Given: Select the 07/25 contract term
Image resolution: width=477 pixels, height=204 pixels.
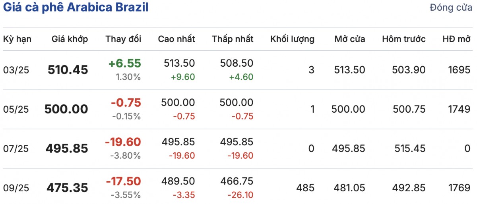Looking at the screenshot, I should [16, 148].
